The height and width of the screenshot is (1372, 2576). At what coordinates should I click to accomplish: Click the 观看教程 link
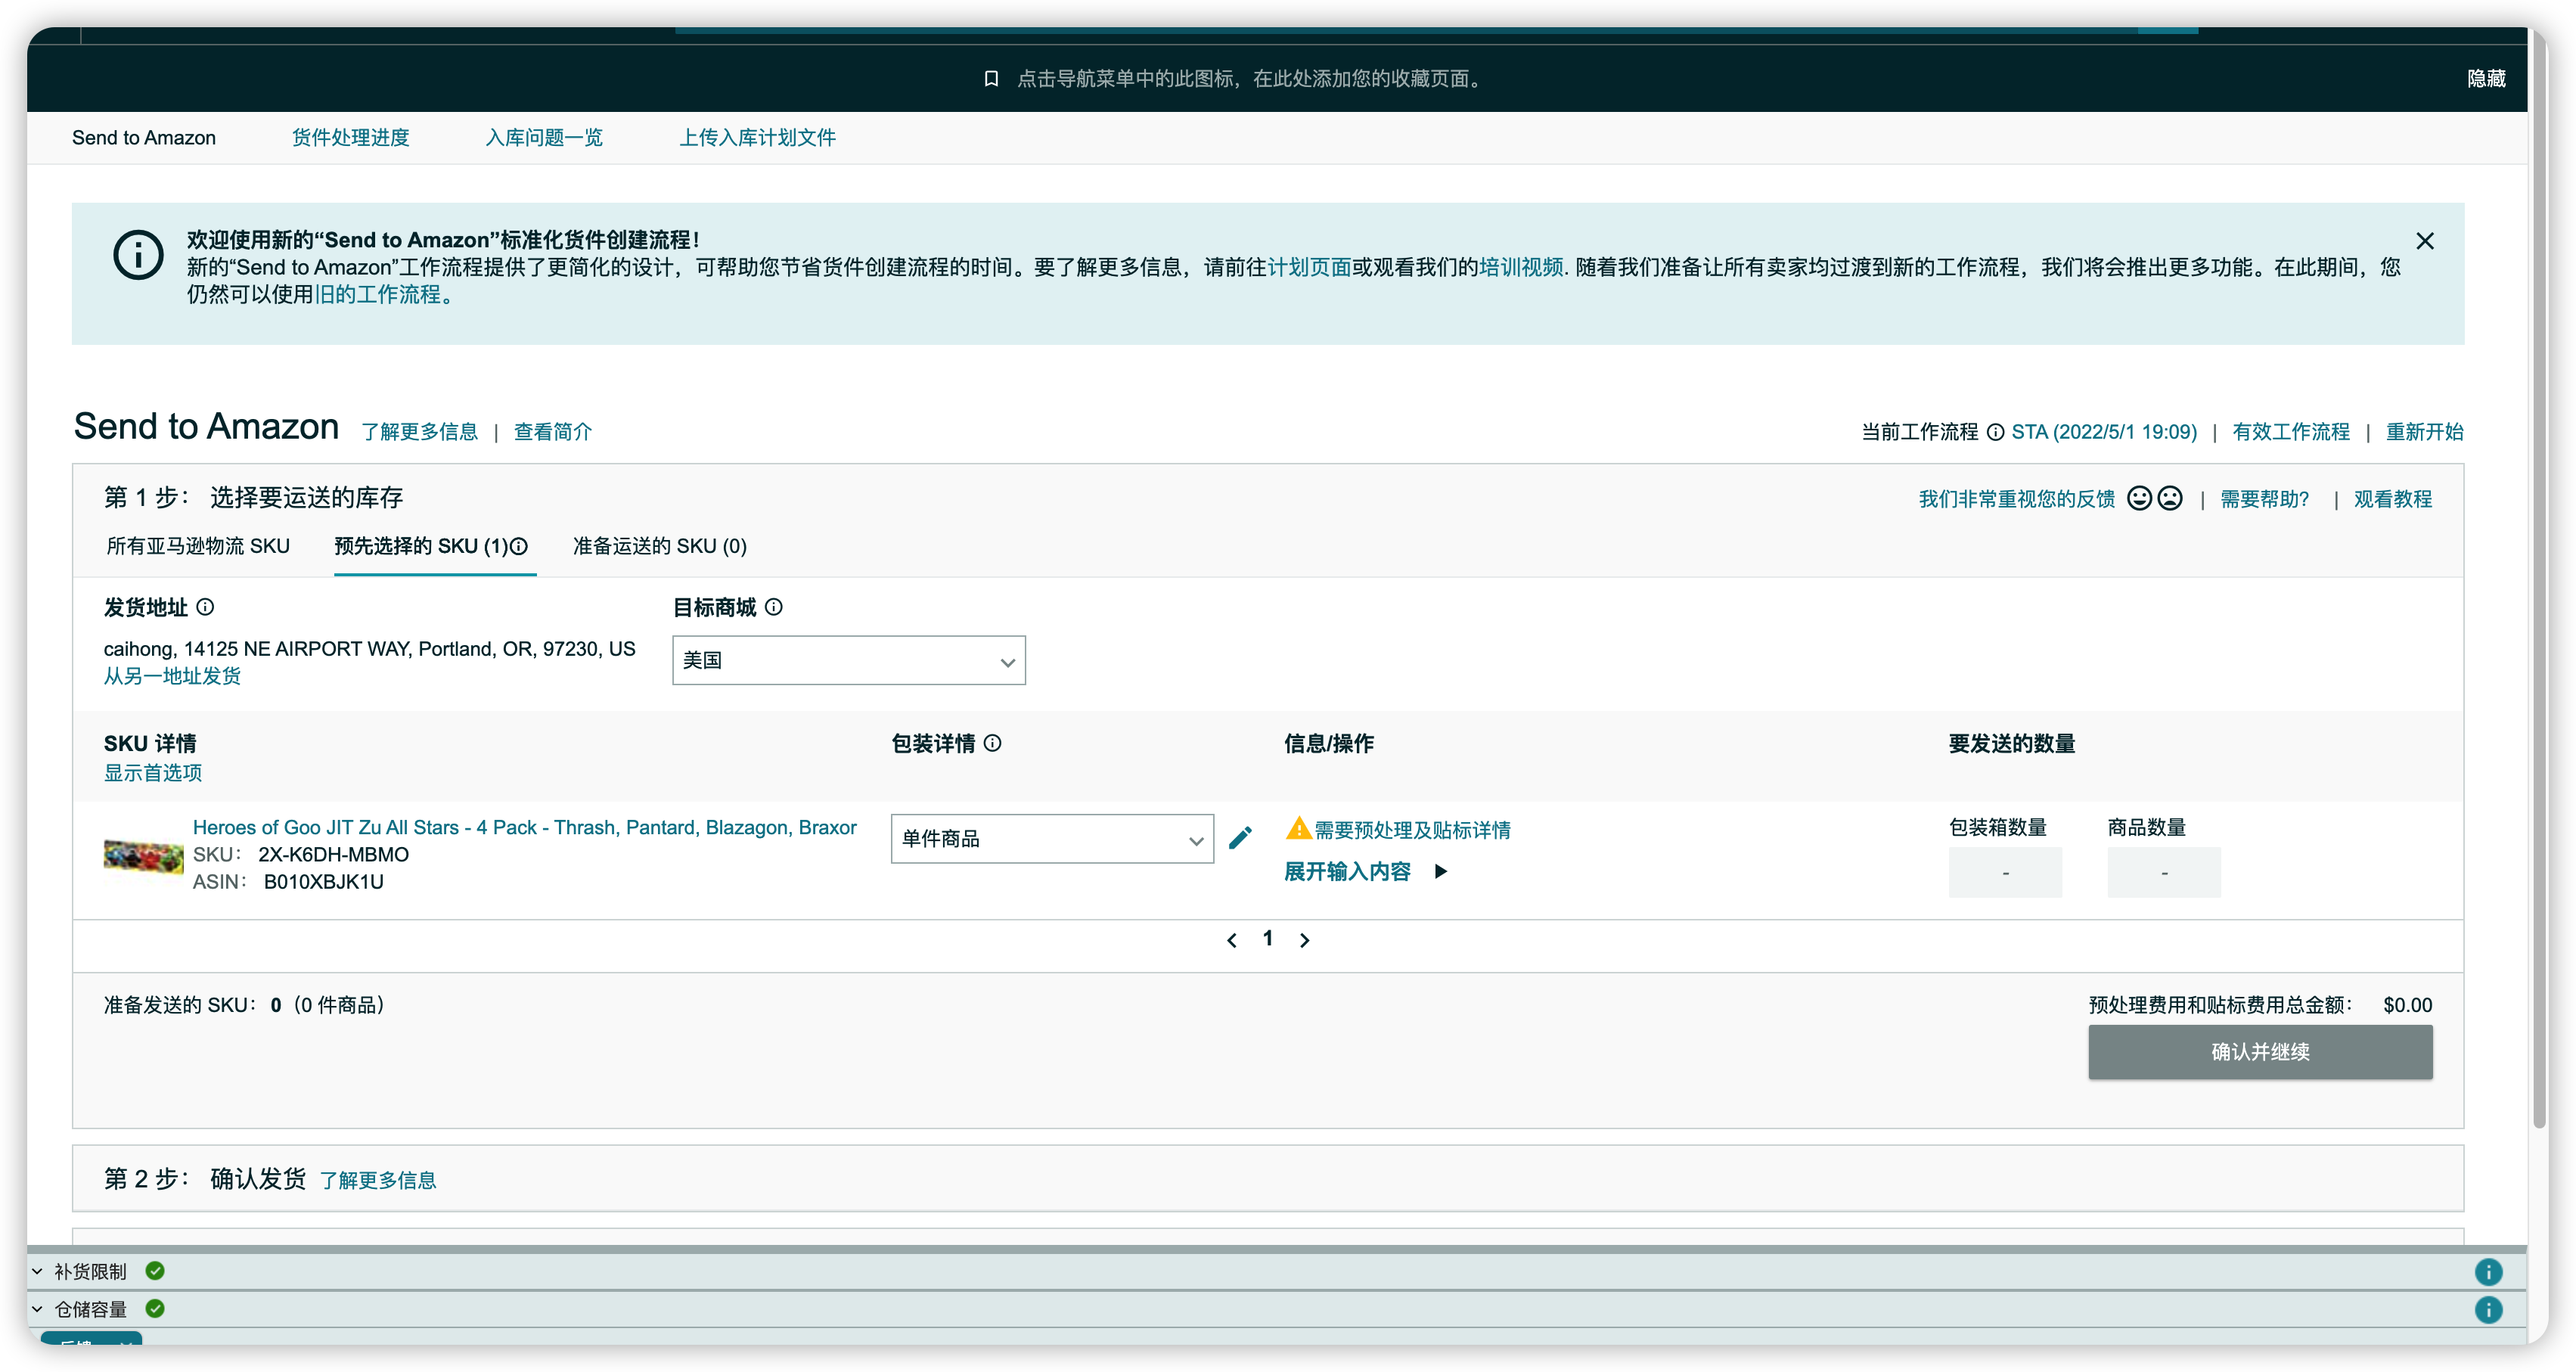click(2393, 499)
